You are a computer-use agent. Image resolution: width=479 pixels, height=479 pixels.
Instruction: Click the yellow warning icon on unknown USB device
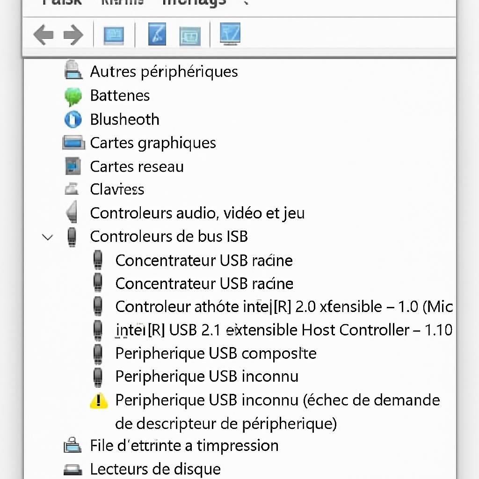pyautogui.click(x=98, y=400)
